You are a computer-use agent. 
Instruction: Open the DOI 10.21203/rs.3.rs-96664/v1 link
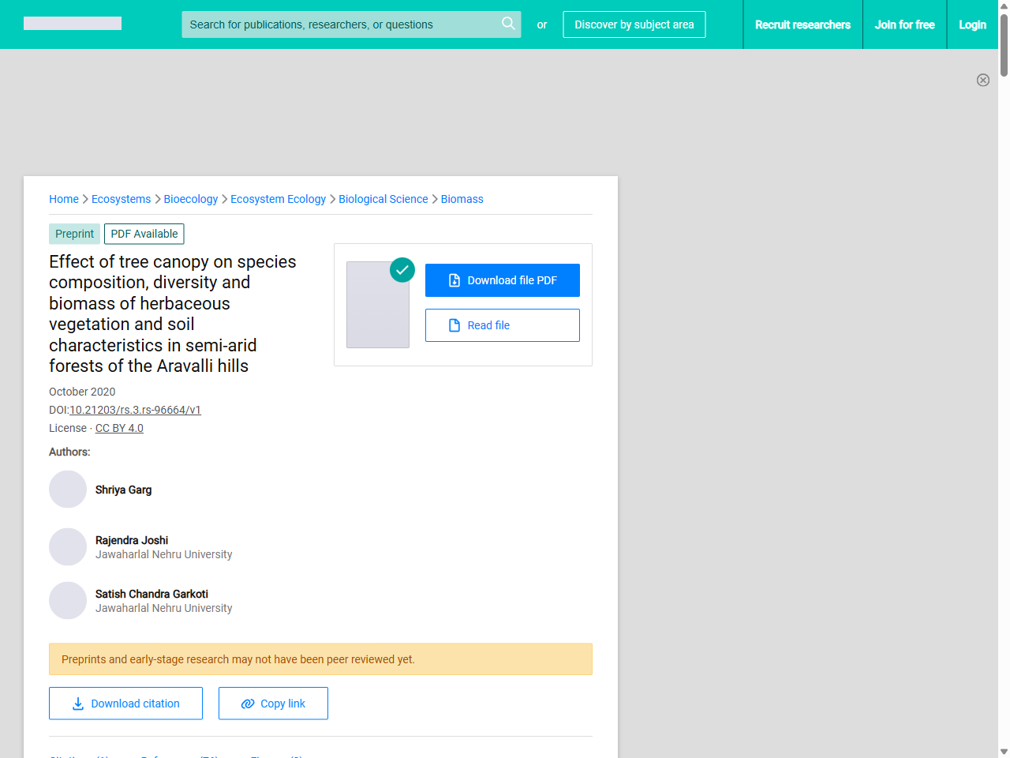[x=135, y=410]
